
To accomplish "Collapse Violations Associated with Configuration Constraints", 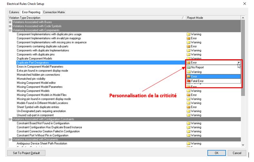I will point(10,119).
